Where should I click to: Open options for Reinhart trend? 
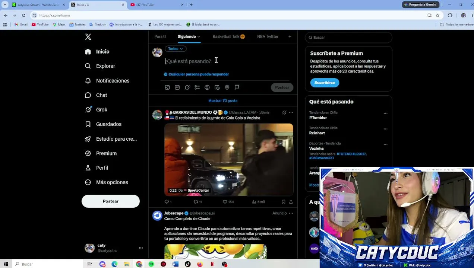point(385,129)
